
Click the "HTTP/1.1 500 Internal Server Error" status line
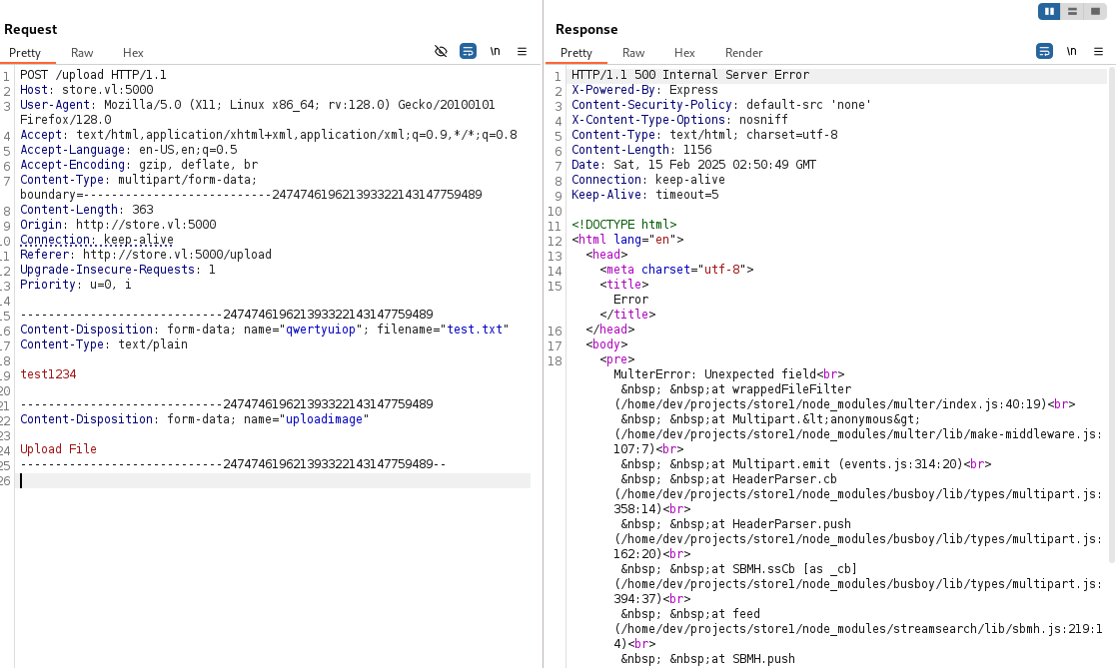coord(690,75)
